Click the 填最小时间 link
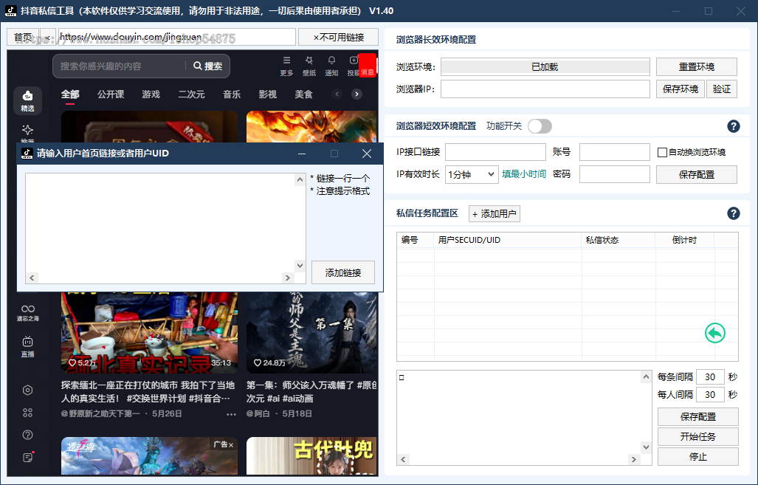Screen dimensions: 758x485 pos(524,174)
